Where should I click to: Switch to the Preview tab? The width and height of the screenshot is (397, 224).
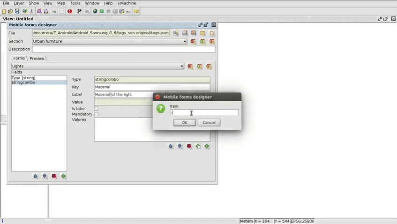coord(37,59)
